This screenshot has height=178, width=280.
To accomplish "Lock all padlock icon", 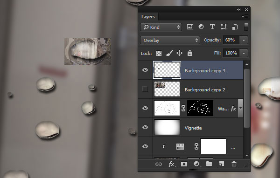I will point(190,53).
